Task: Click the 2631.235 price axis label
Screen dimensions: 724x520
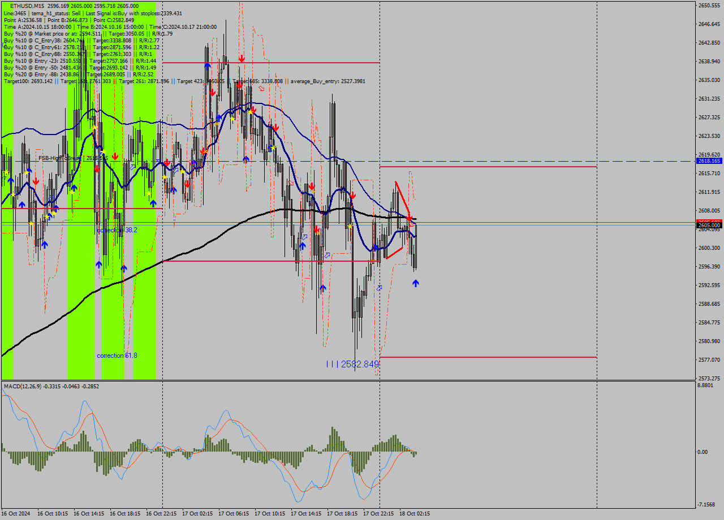Action: [709, 98]
